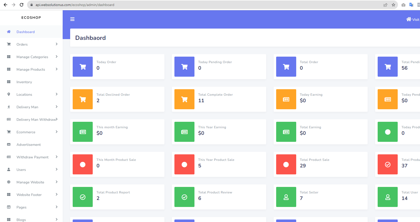Expand the Manage Products chevron
420x222 pixels.
pyautogui.click(x=57, y=69)
